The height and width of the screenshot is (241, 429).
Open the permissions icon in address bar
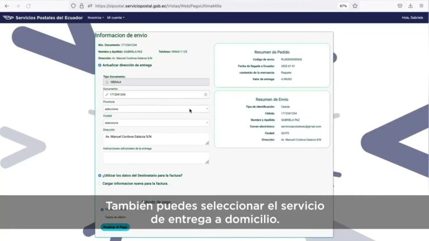pos(90,6)
